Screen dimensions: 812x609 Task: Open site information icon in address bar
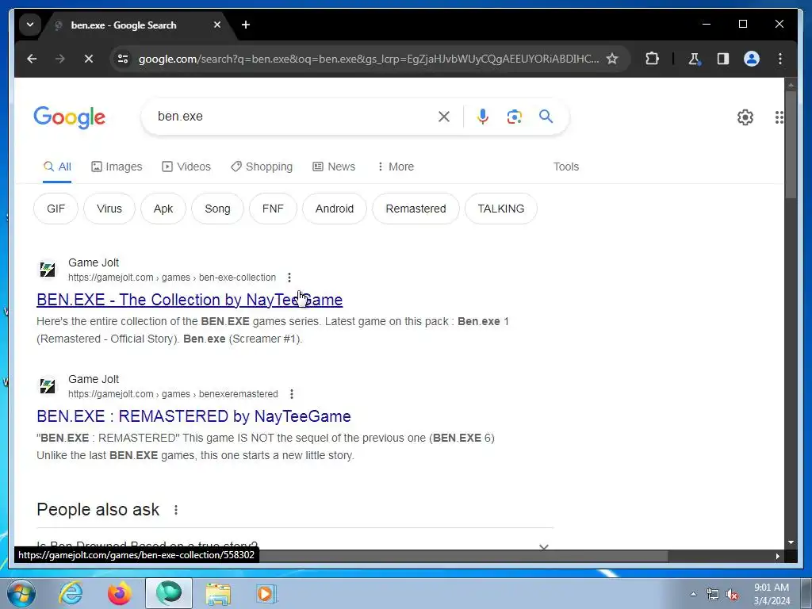(x=123, y=59)
